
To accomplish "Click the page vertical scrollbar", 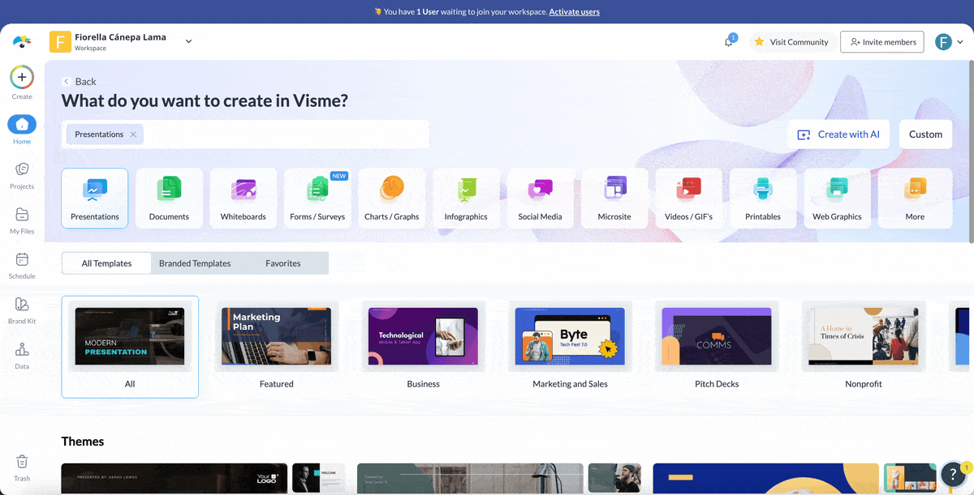I will click(x=971, y=151).
